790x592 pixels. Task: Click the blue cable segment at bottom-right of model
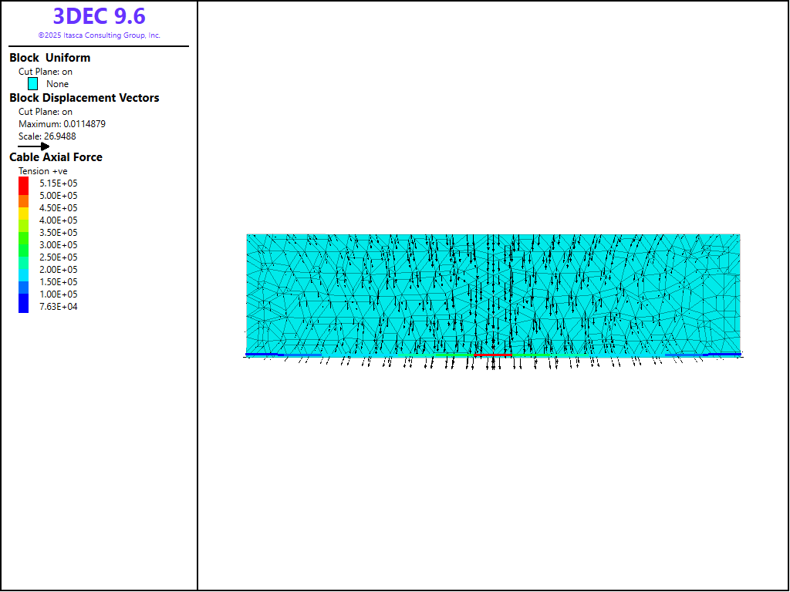724,355
